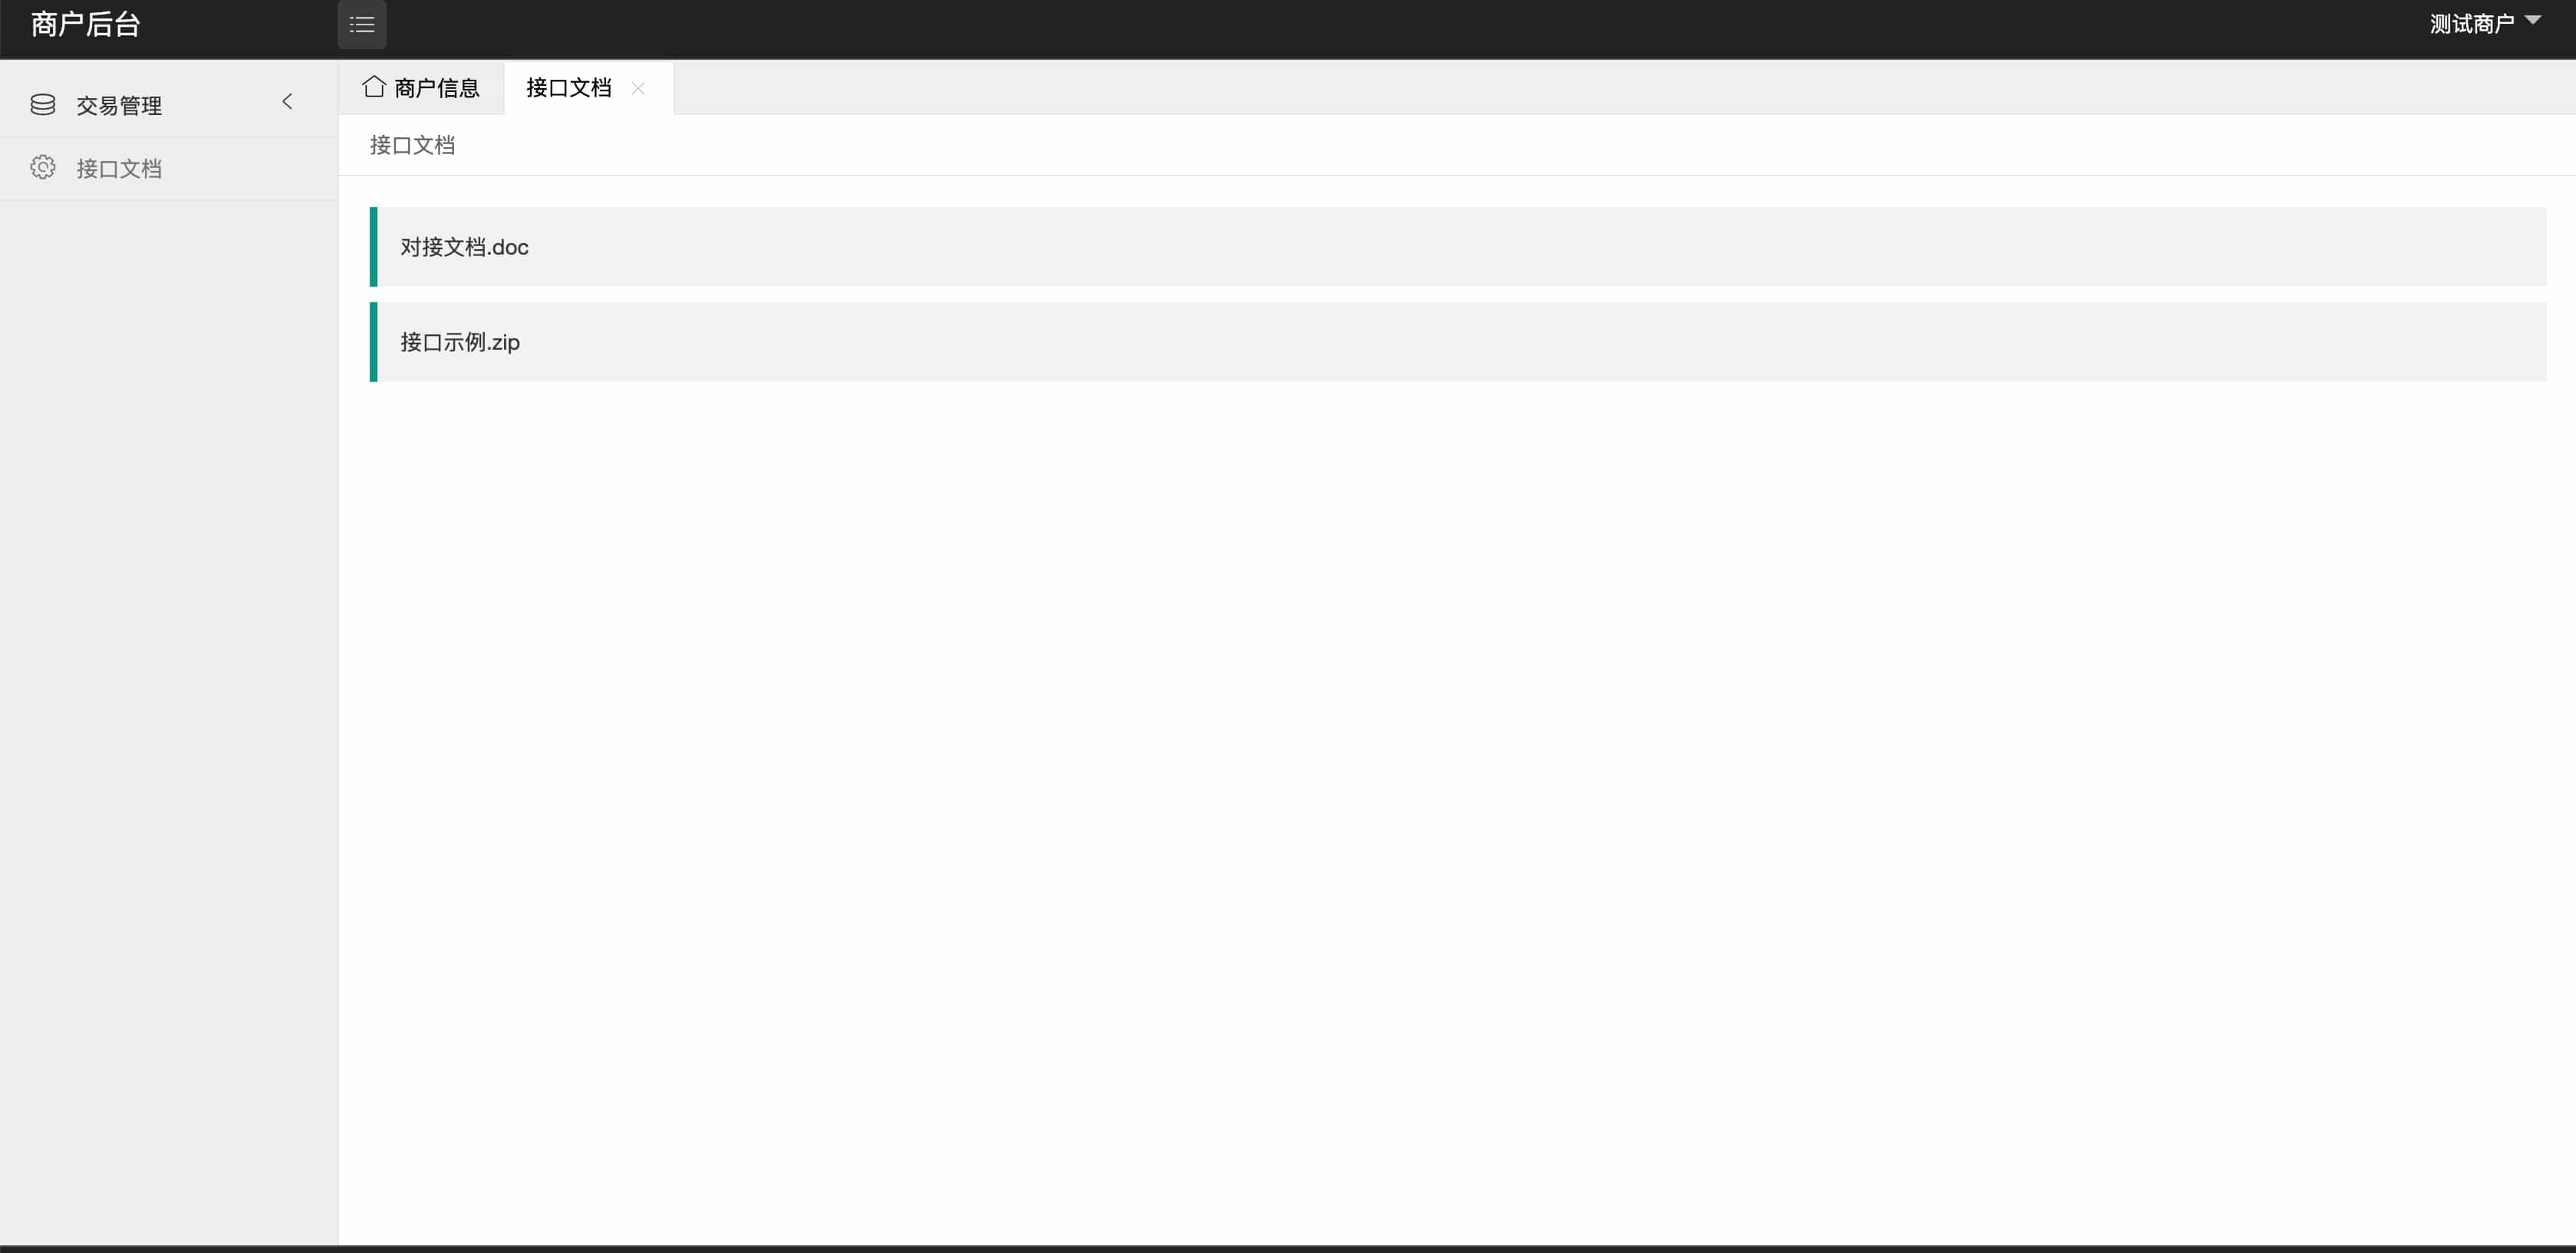Click the 交易管理 sidebar icon
This screenshot has height=1253, width=2576.
pyautogui.click(x=41, y=104)
